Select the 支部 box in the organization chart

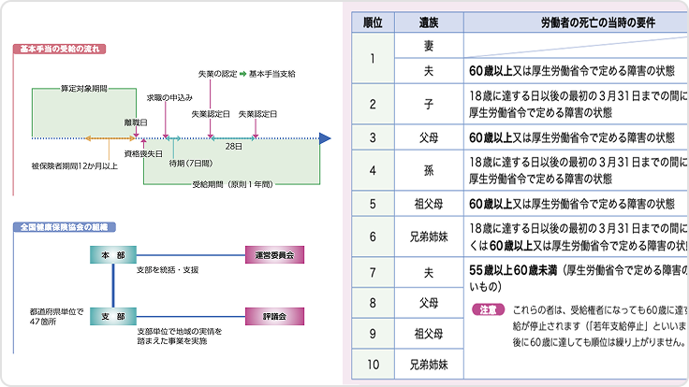tap(113, 317)
